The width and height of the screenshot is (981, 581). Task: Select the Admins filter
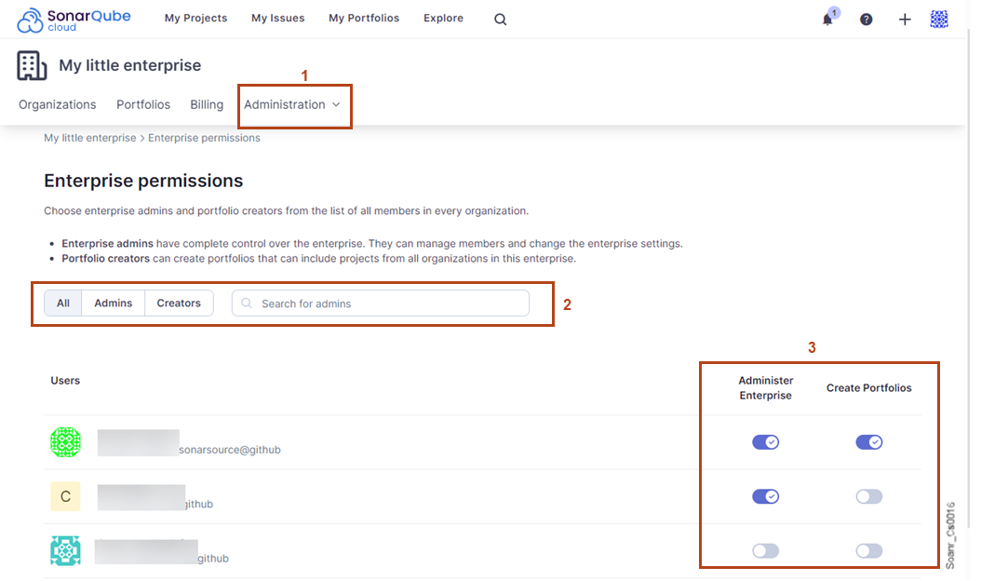tap(113, 303)
